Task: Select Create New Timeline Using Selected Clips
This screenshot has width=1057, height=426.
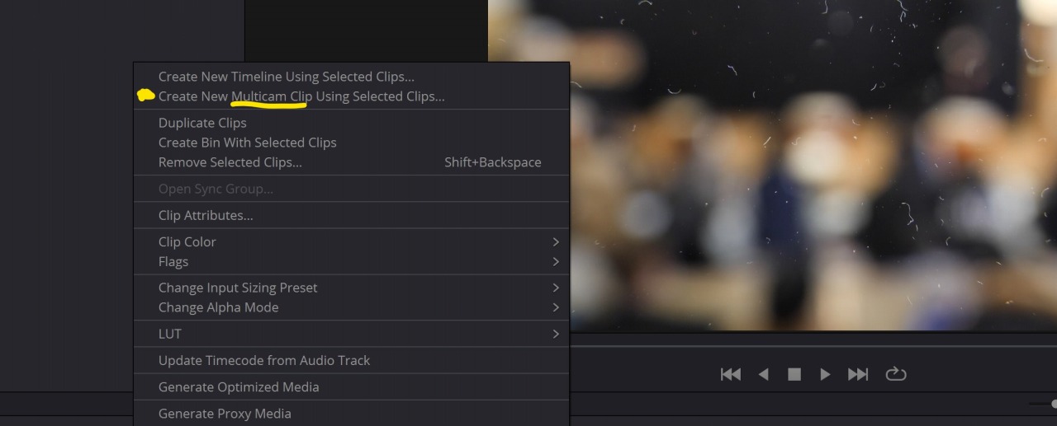Action: tap(287, 77)
